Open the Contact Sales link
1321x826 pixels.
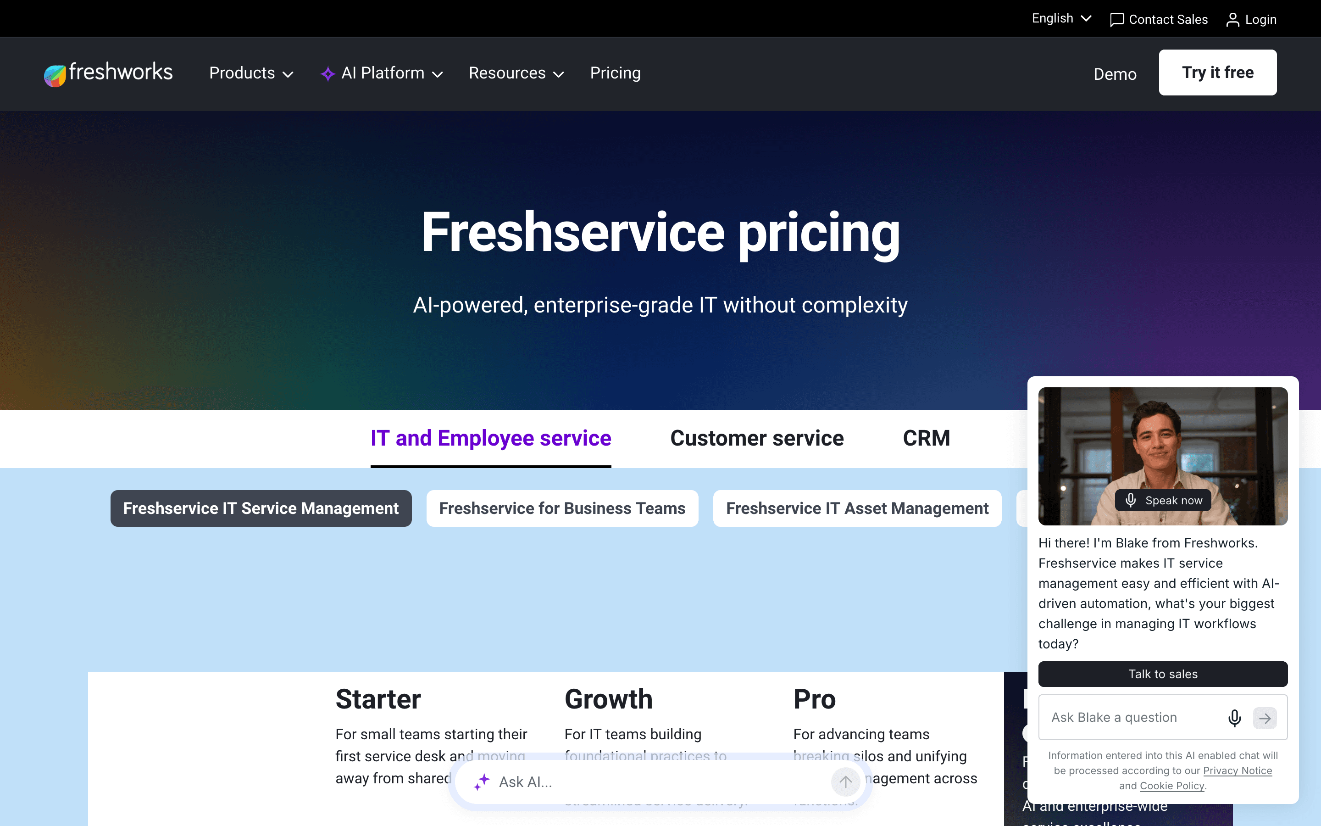pyautogui.click(x=1159, y=20)
